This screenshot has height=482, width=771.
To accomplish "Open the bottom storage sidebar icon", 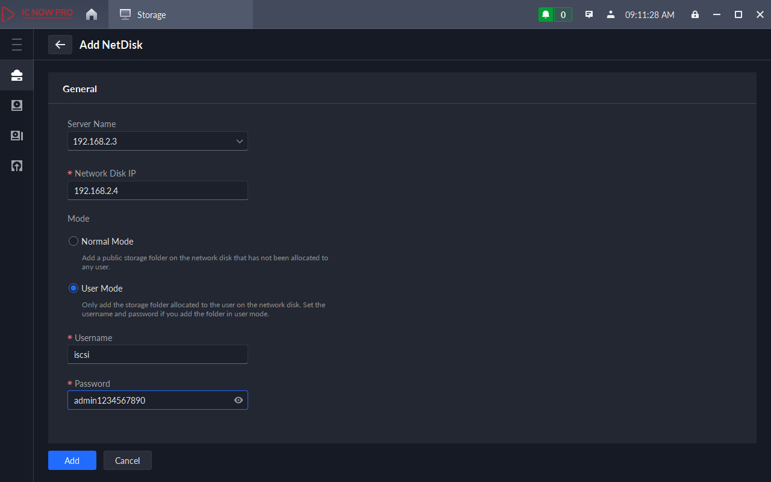I will 17,166.
